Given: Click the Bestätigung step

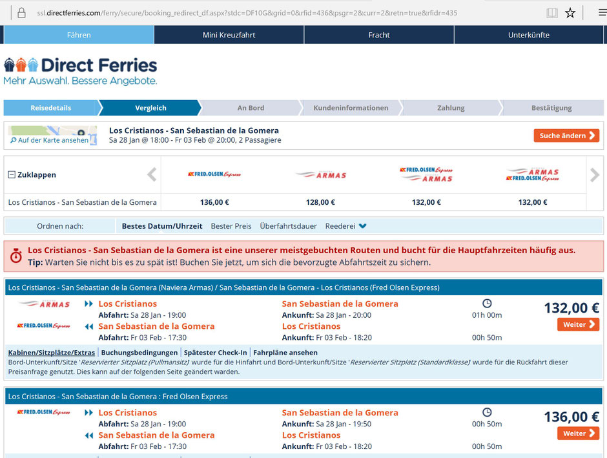Looking at the screenshot, I should (x=551, y=108).
